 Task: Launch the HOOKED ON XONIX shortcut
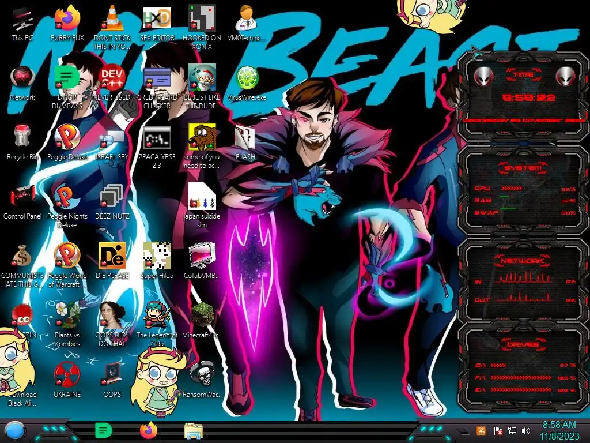coord(202,27)
